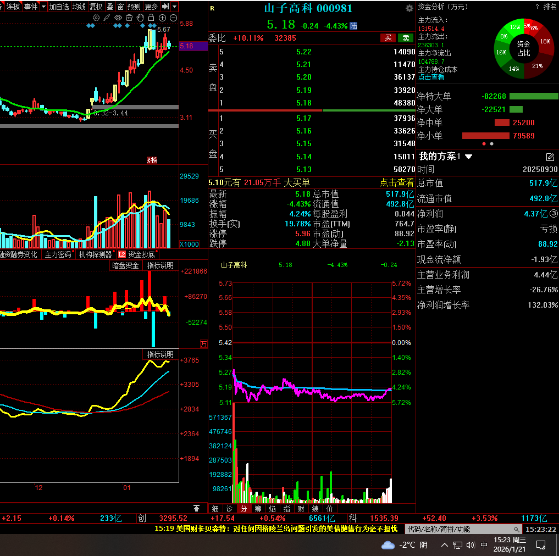Click the red 买 buy button

[x=388, y=38]
